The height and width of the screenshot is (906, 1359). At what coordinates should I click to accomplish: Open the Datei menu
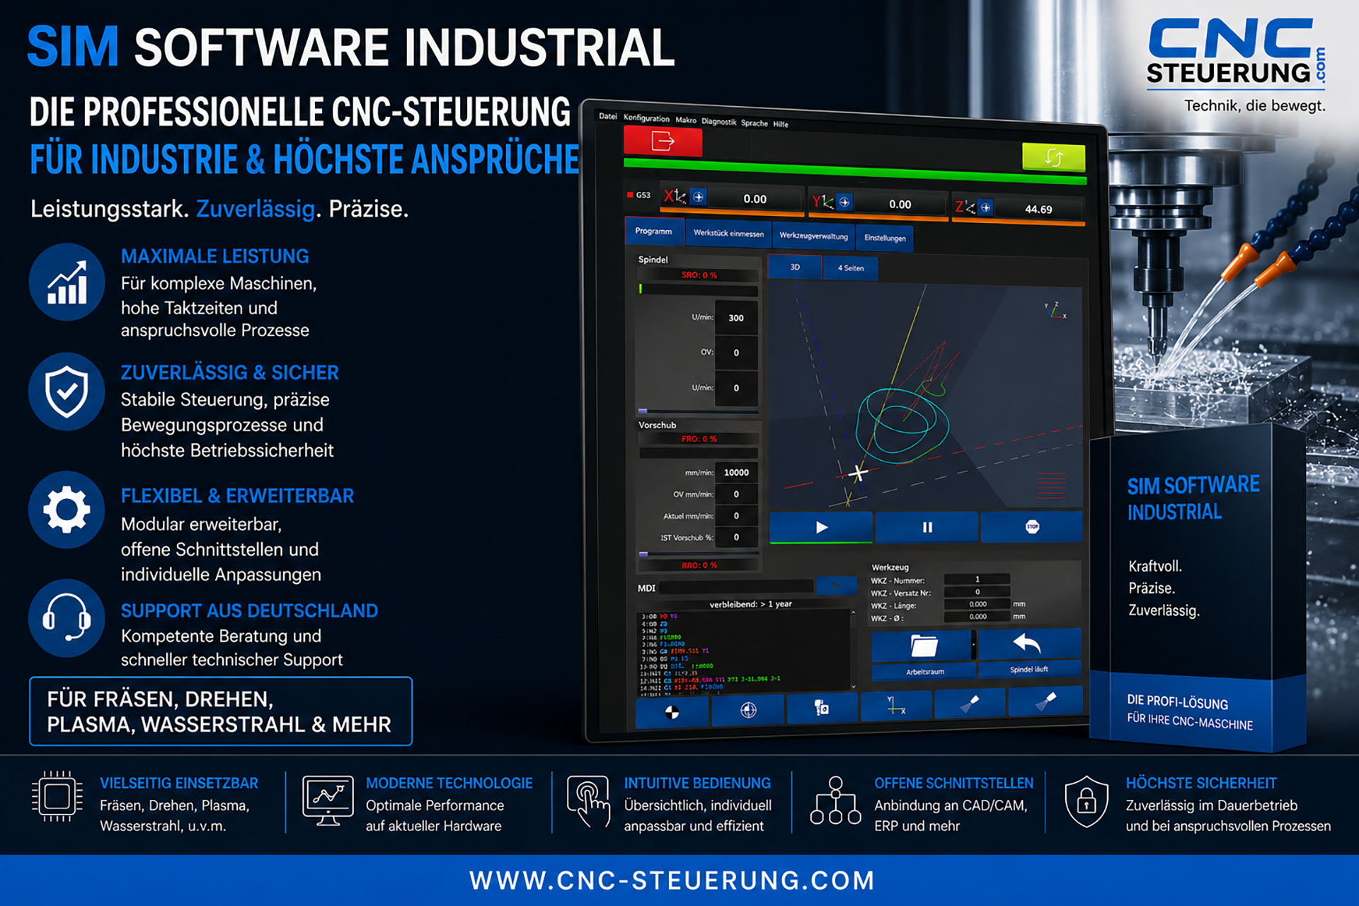608,116
